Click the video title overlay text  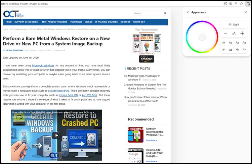pos(53,114)
